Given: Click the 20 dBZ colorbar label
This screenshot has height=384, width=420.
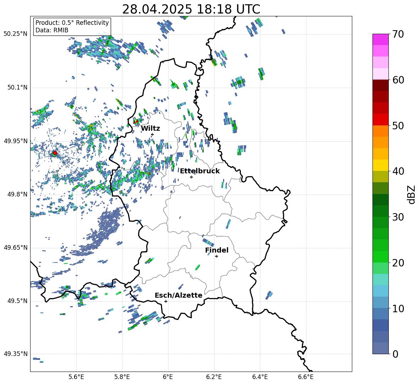Looking at the screenshot, I should pos(398,263).
